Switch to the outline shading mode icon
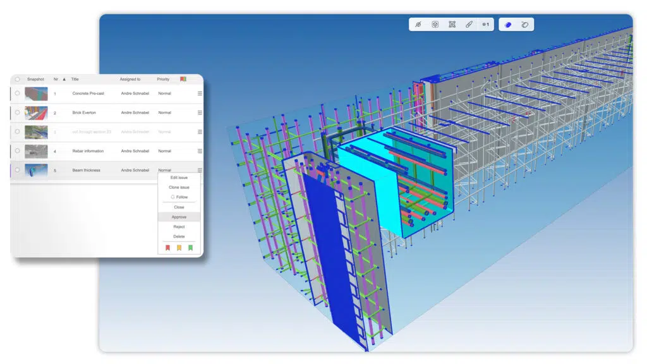Viewport: 647px width, 364px height. [x=525, y=25]
